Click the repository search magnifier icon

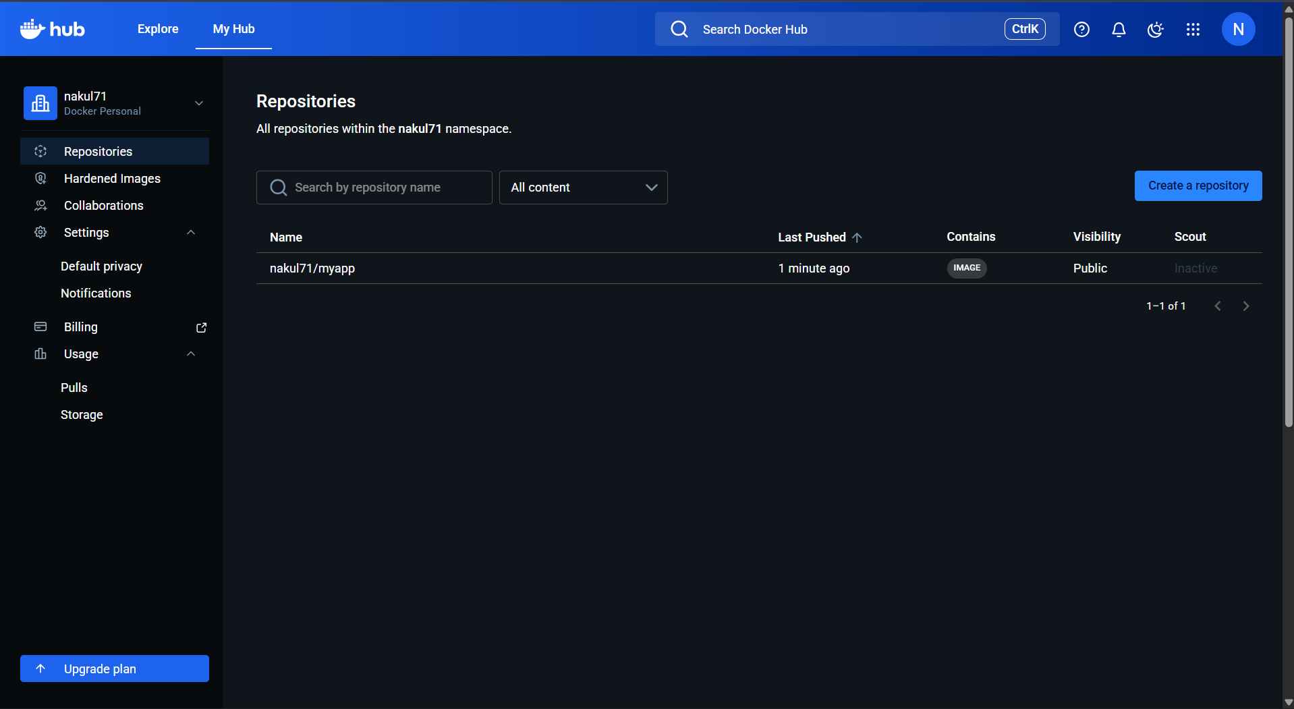(279, 188)
